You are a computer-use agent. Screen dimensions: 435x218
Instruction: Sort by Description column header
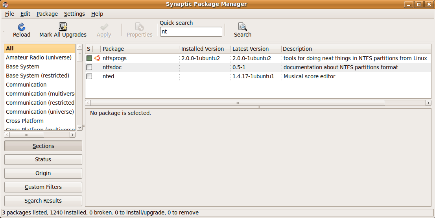(x=356, y=49)
